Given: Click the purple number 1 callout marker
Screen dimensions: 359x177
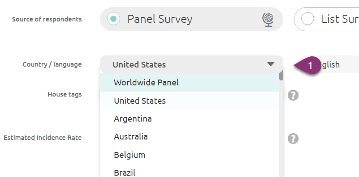Looking at the screenshot, I should [x=307, y=65].
